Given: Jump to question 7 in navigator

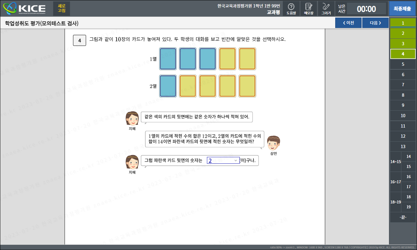Looking at the screenshot, I should coord(403,85).
